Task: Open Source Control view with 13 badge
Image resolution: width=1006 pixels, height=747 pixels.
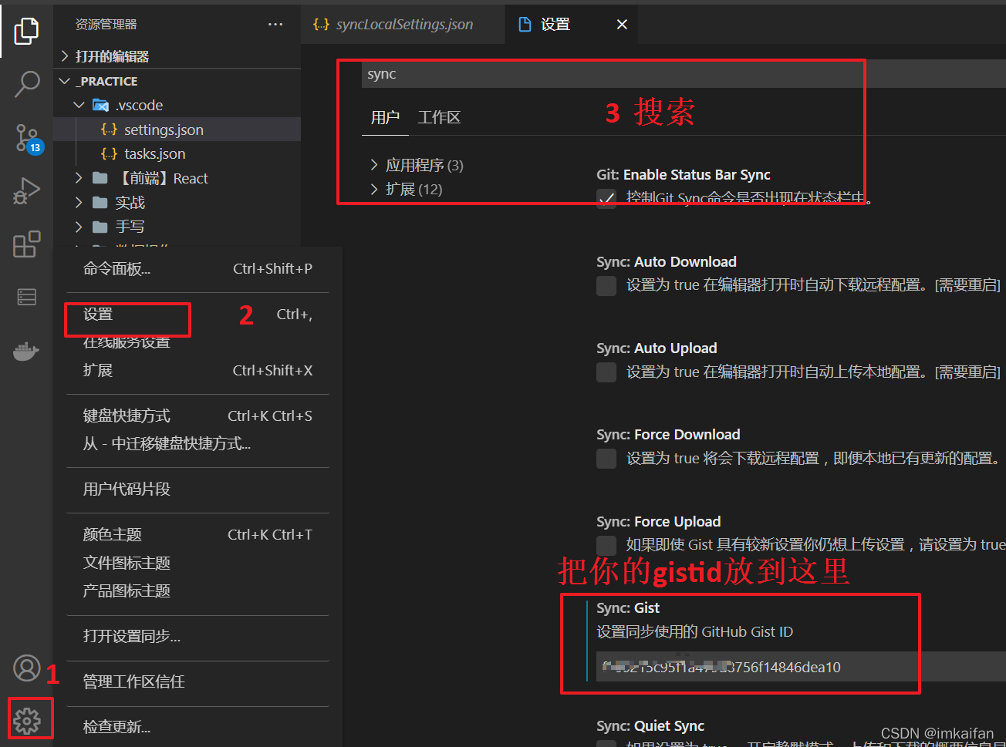Action: point(28,139)
